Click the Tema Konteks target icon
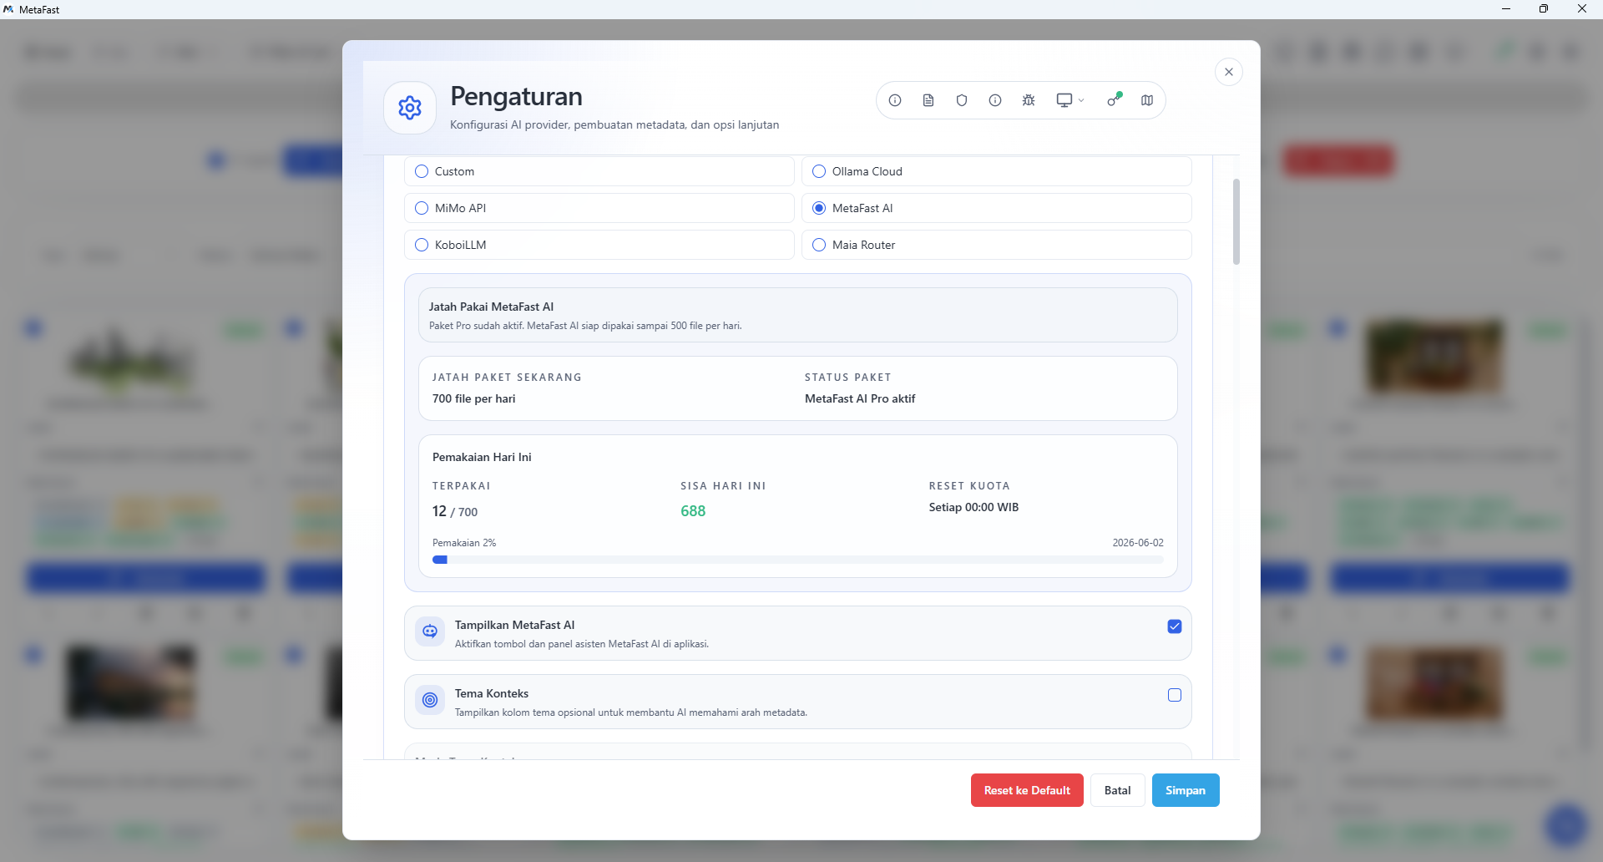The image size is (1603, 862). [430, 700]
